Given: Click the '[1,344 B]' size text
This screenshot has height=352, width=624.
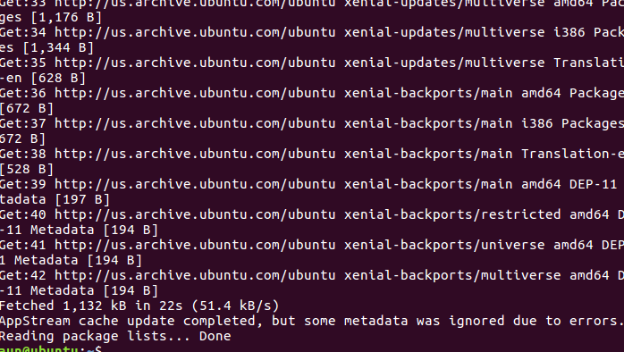Looking at the screenshot, I should click(58, 47).
